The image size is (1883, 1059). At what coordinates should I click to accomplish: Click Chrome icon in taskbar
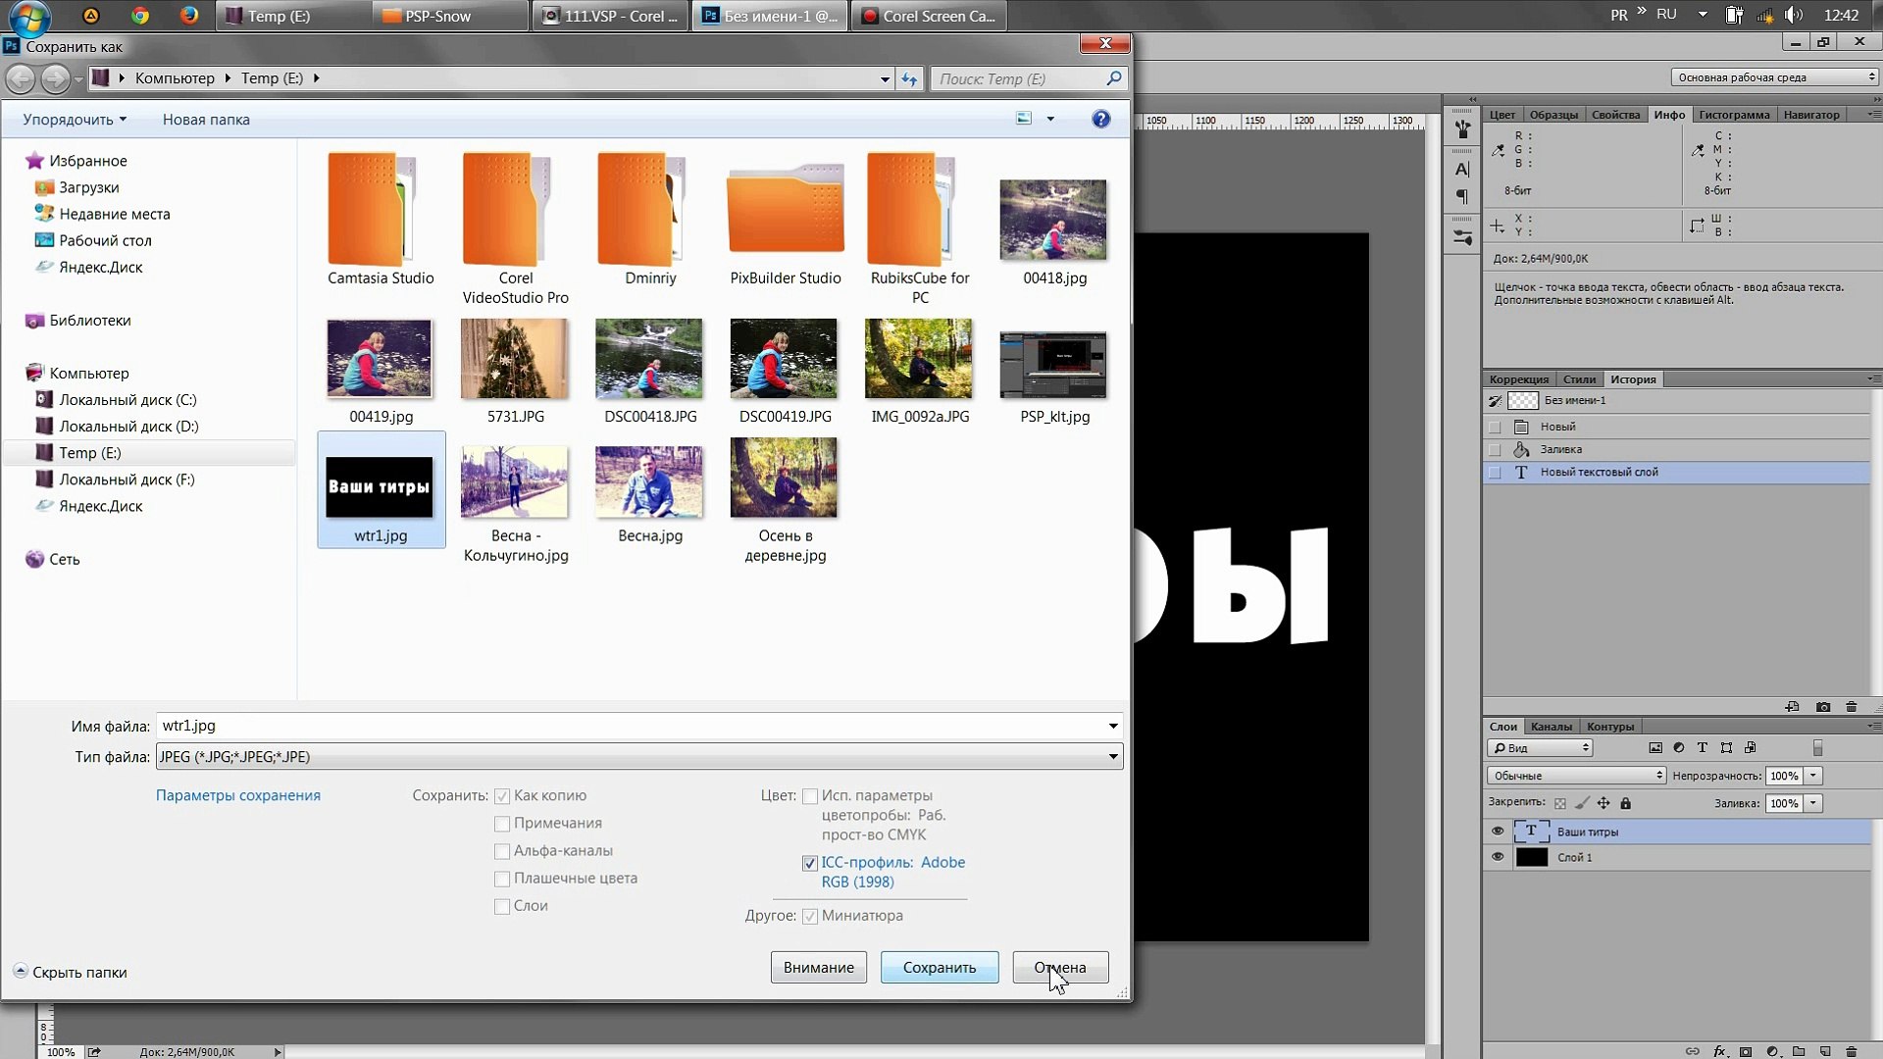click(x=140, y=16)
